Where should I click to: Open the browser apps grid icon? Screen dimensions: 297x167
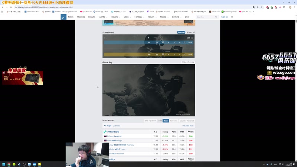(x=2, y=12)
